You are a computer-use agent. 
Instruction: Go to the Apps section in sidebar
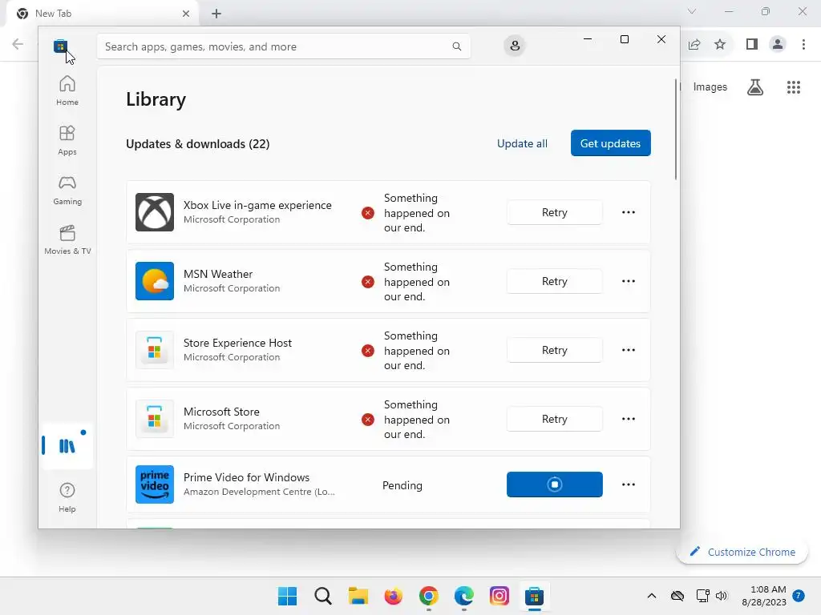67,140
